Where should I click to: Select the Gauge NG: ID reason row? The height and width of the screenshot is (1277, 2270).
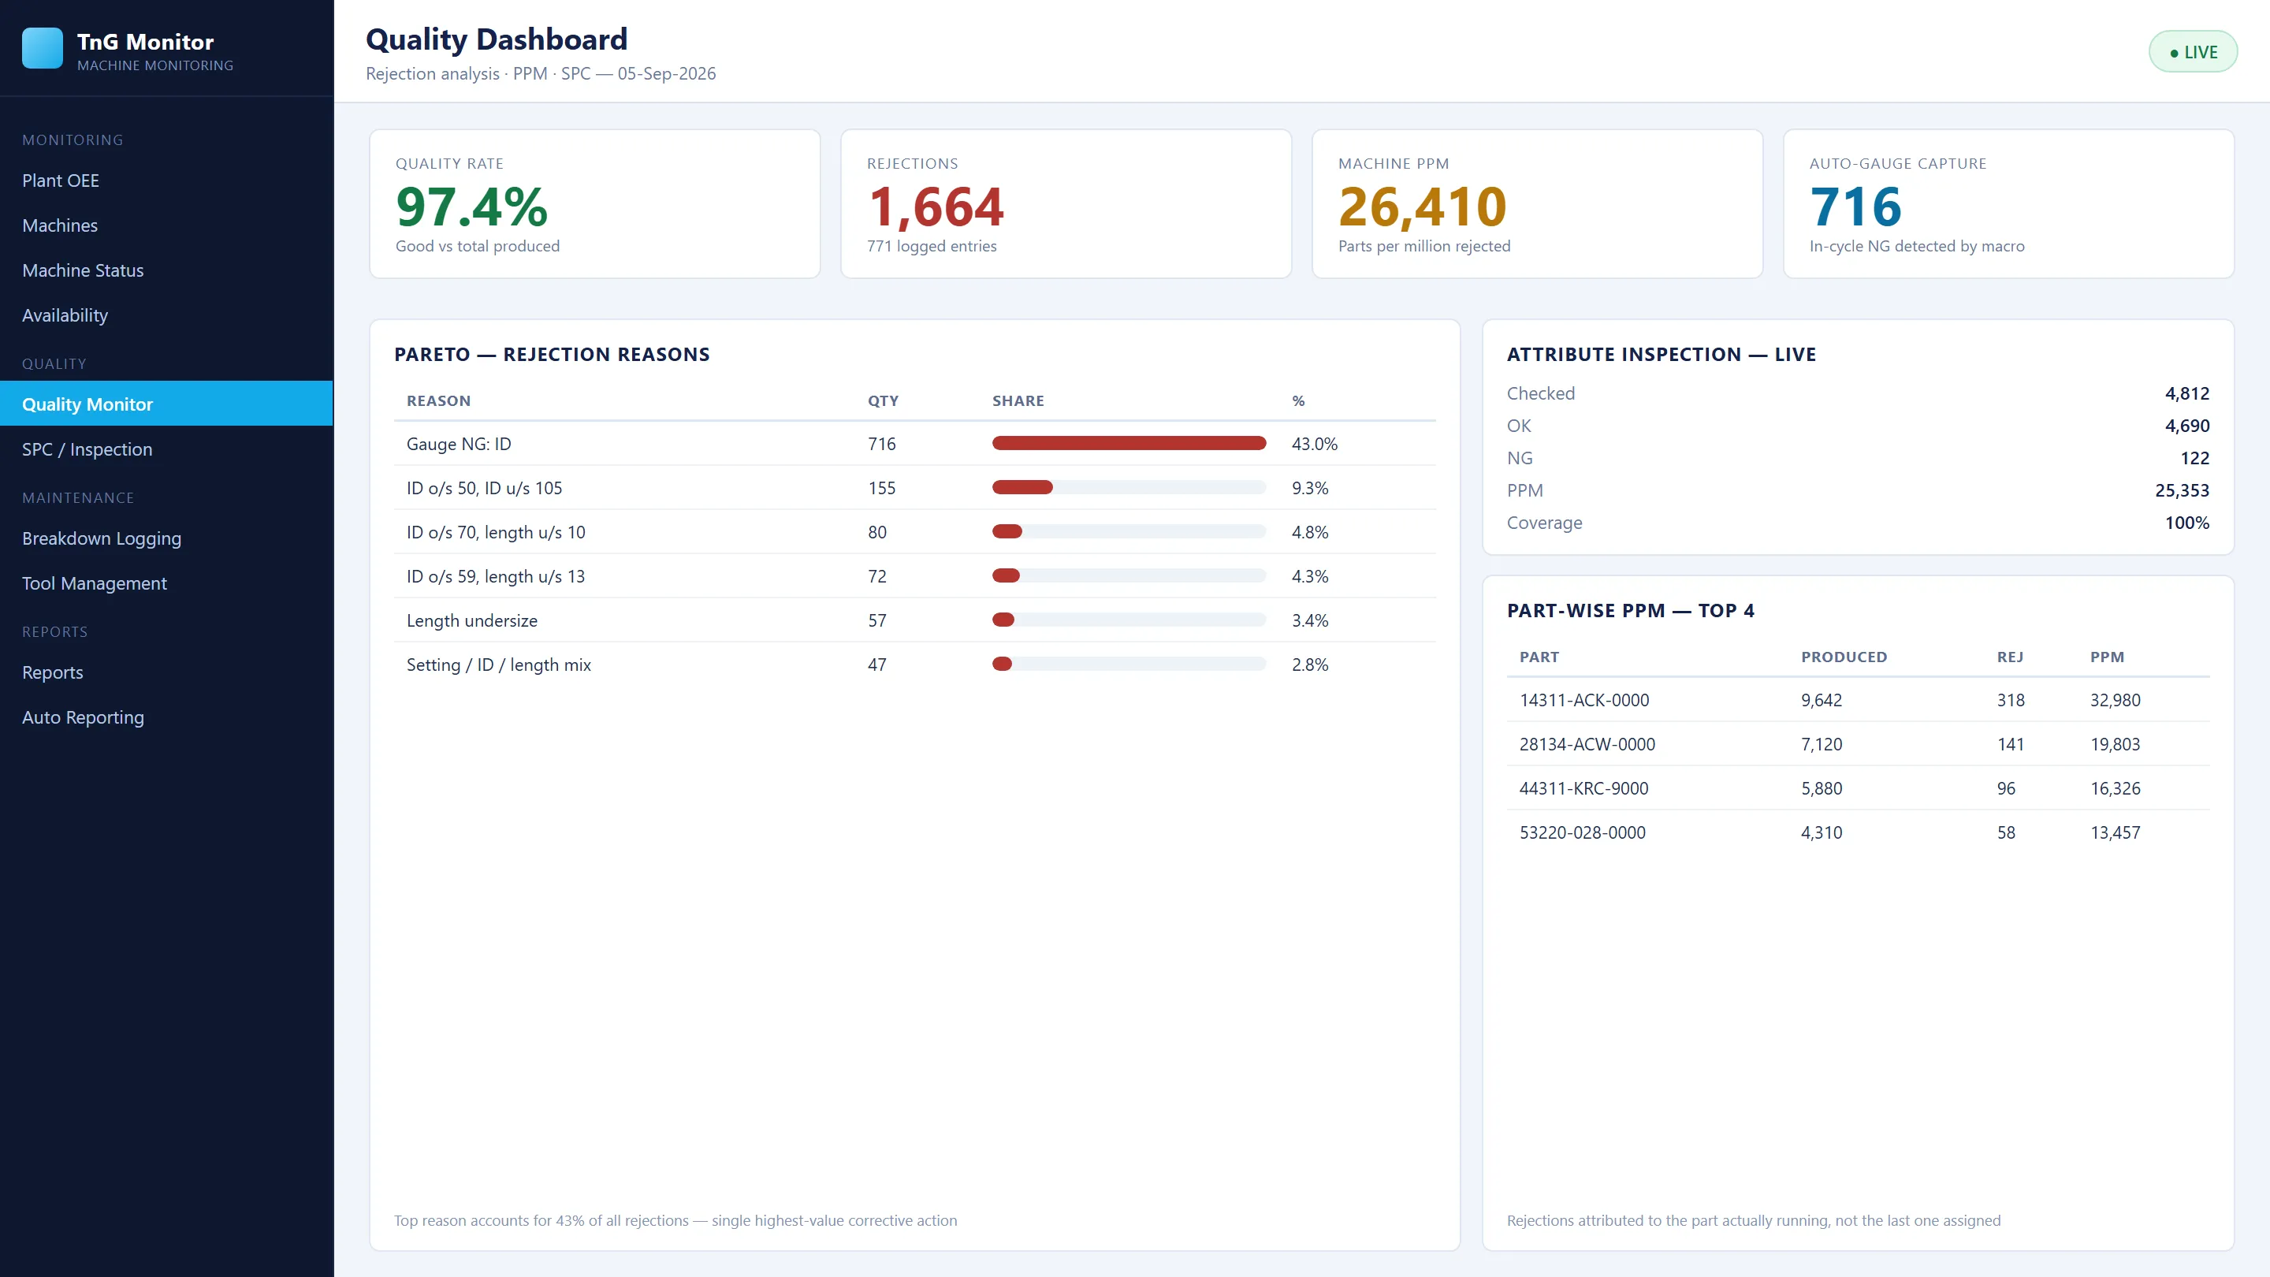click(x=914, y=444)
